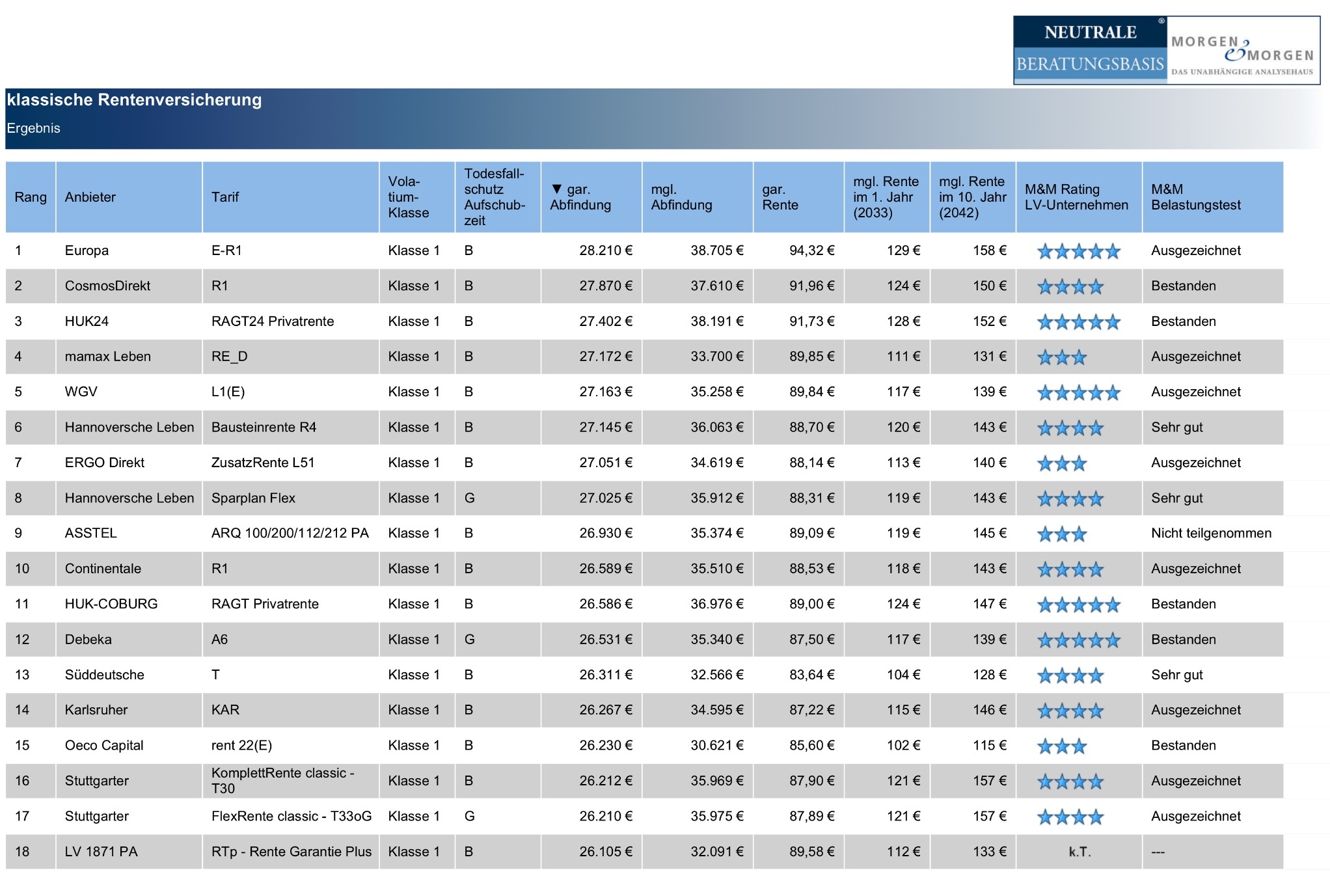This screenshot has width=1330, height=881.
Task: Click the mamax Leben provider name
Action: (108, 357)
